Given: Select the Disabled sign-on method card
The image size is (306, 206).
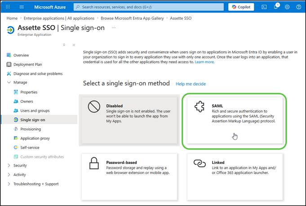Looking at the screenshot, I should tap(129, 120).
